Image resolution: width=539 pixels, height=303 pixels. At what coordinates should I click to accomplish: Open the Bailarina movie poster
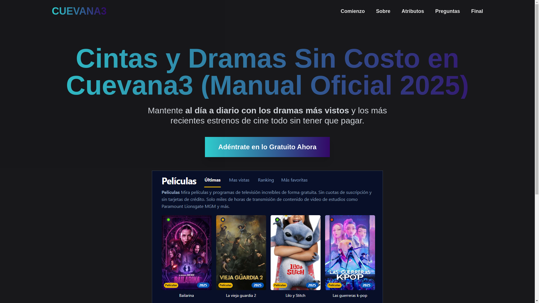pyautogui.click(x=187, y=252)
